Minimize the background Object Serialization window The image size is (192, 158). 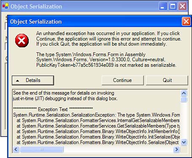[x=163, y=6]
